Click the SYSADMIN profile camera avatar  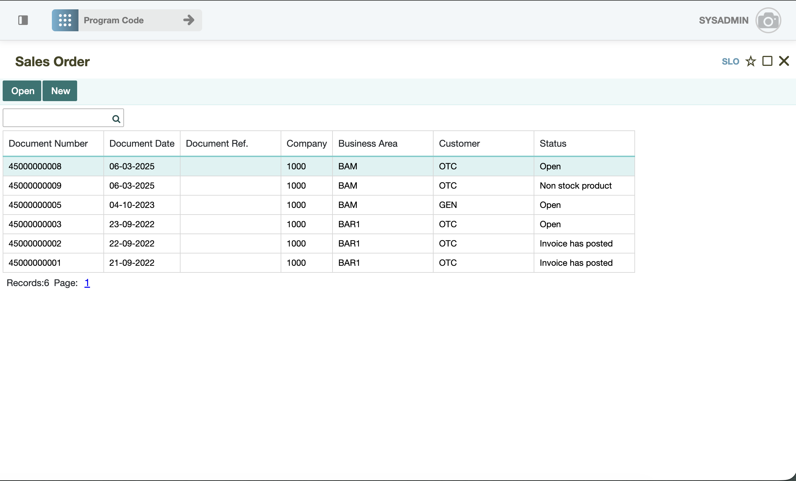[x=768, y=21]
